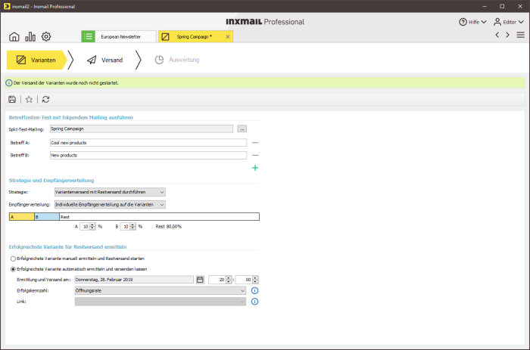The image size is (530, 350).
Task: Show info for Link field
Action: (x=255, y=302)
